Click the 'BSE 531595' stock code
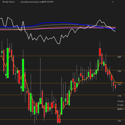The width and height of the screenshot is (125, 125). tap(48, 2)
